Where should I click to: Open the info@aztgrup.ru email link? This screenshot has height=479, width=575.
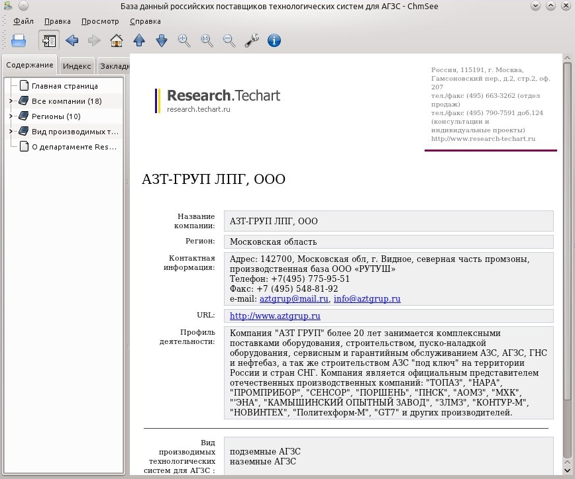coord(367,299)
